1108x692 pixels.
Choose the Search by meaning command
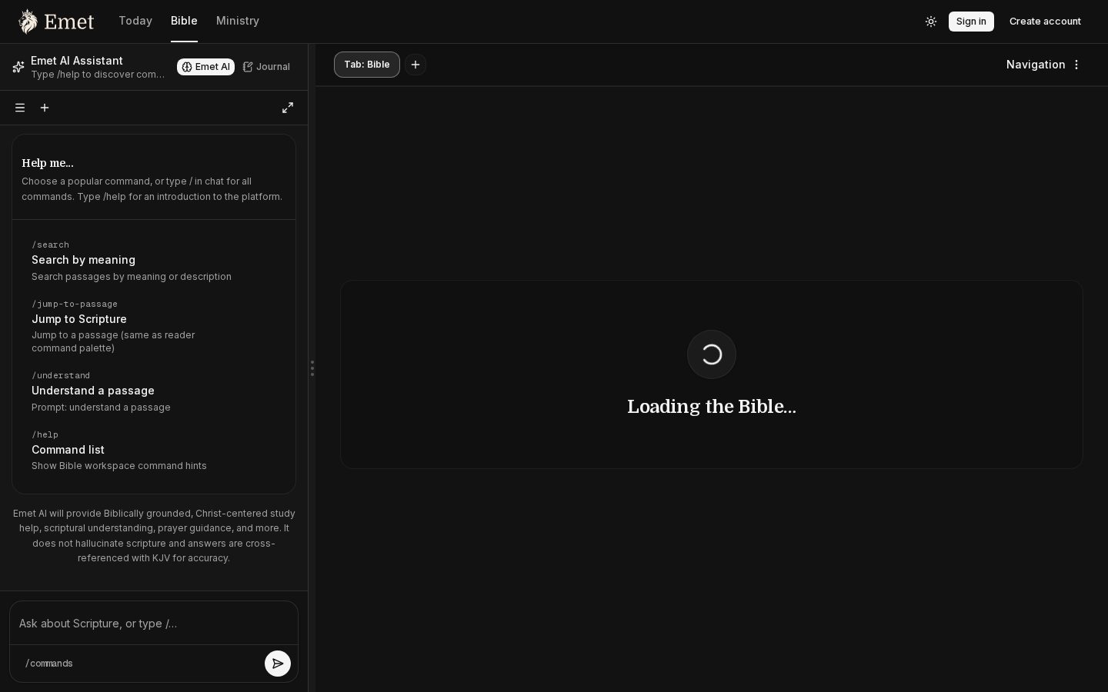click(x=154, y=261)
